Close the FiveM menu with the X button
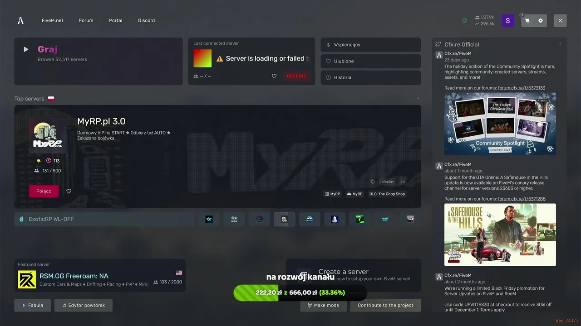 click(x=560, y=20)
